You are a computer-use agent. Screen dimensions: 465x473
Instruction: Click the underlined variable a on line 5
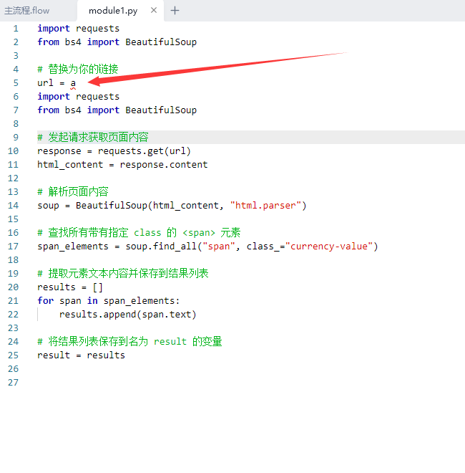(x=73, y=83)
